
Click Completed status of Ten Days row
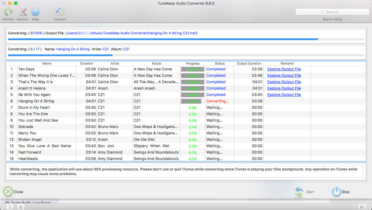click(216, 69)
